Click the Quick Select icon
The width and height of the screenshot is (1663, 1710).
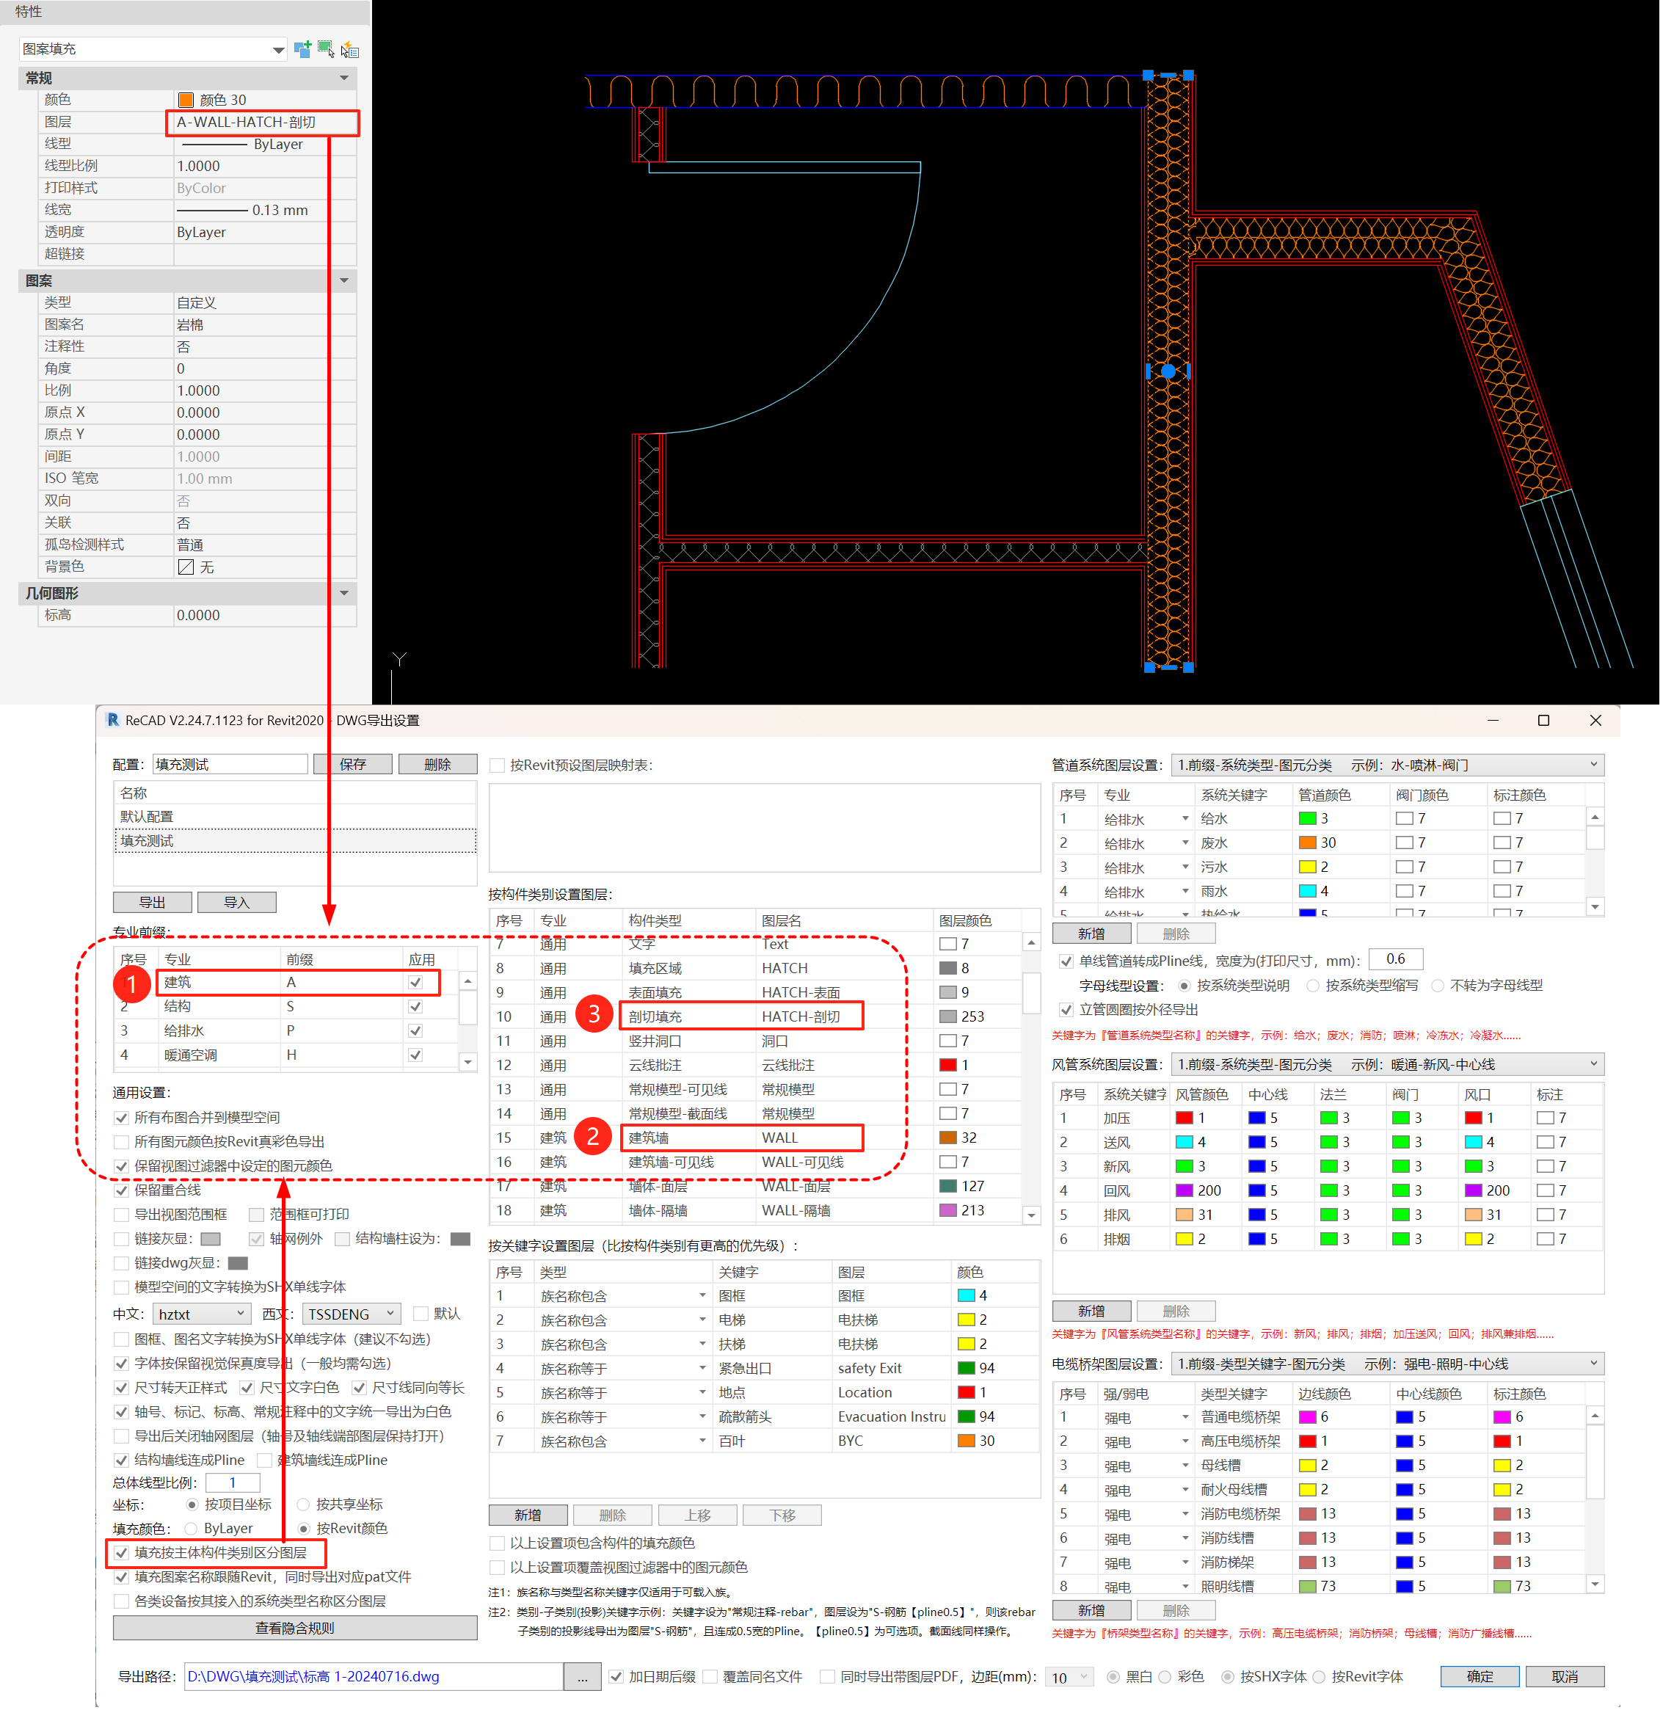tap(349, 50)
